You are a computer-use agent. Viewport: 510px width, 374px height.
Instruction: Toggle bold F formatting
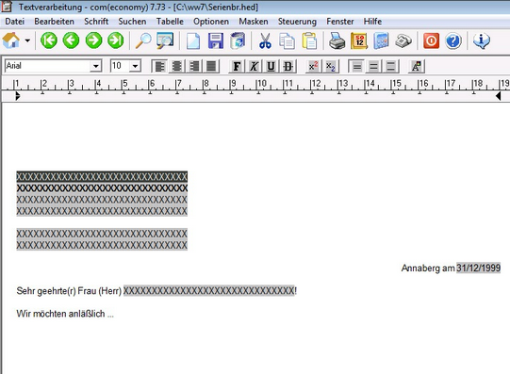point(237,67)
